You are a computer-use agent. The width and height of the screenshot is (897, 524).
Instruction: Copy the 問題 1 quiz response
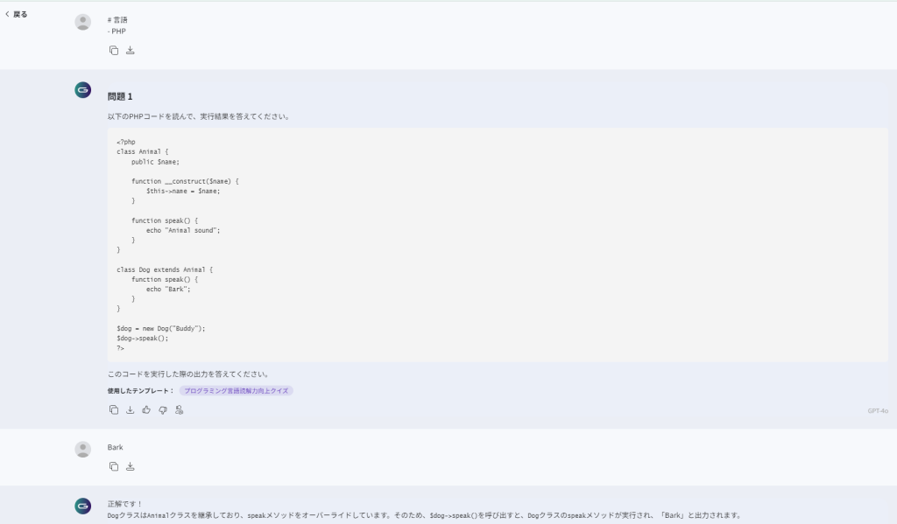pos(113,409)
